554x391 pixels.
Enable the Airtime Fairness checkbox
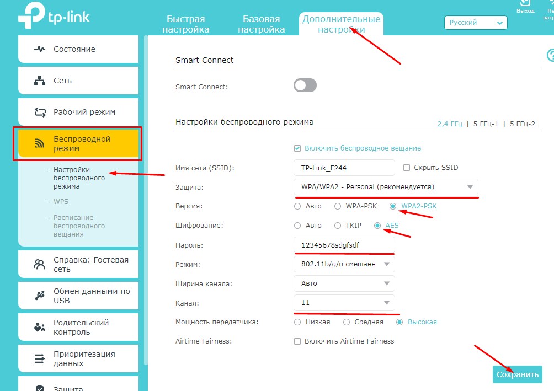pyautogui.click(x=297, y=341)
